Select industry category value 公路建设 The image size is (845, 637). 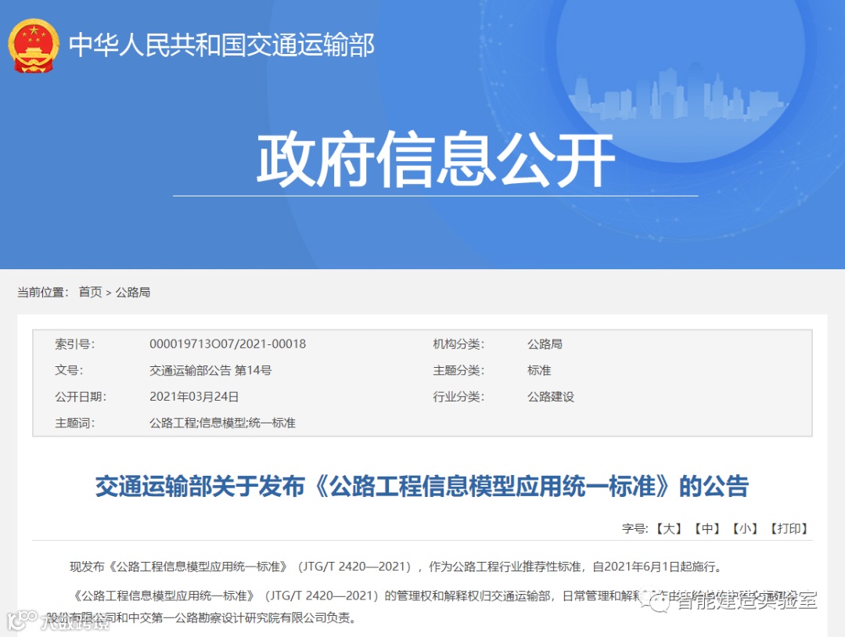coord(551,397)
